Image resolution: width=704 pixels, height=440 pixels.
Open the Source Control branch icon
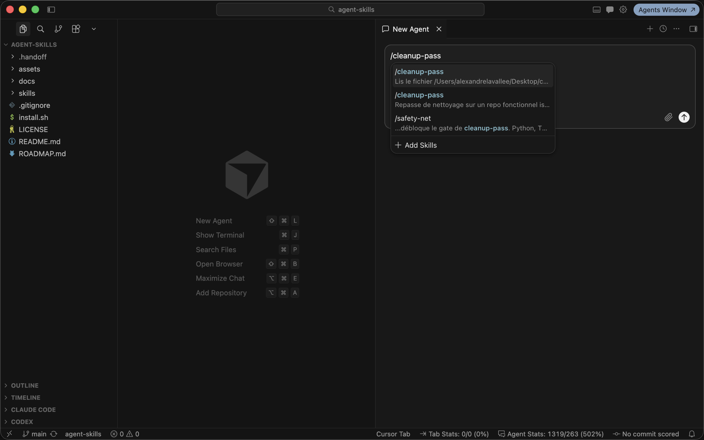58,29
